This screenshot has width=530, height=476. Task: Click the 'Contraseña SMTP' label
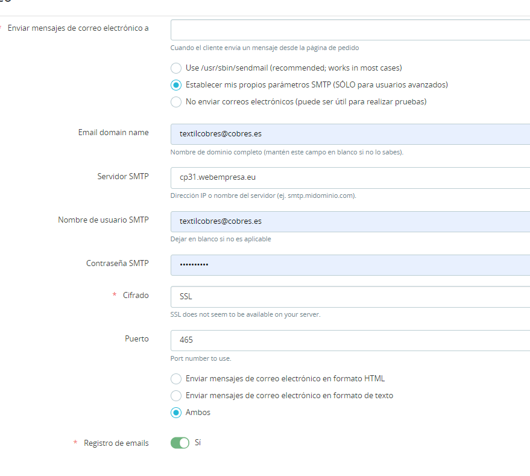[118, 263]
